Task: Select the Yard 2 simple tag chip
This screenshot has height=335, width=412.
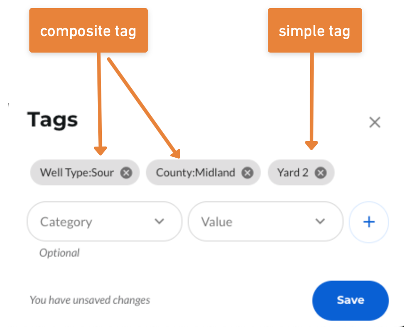Action: 294,172
